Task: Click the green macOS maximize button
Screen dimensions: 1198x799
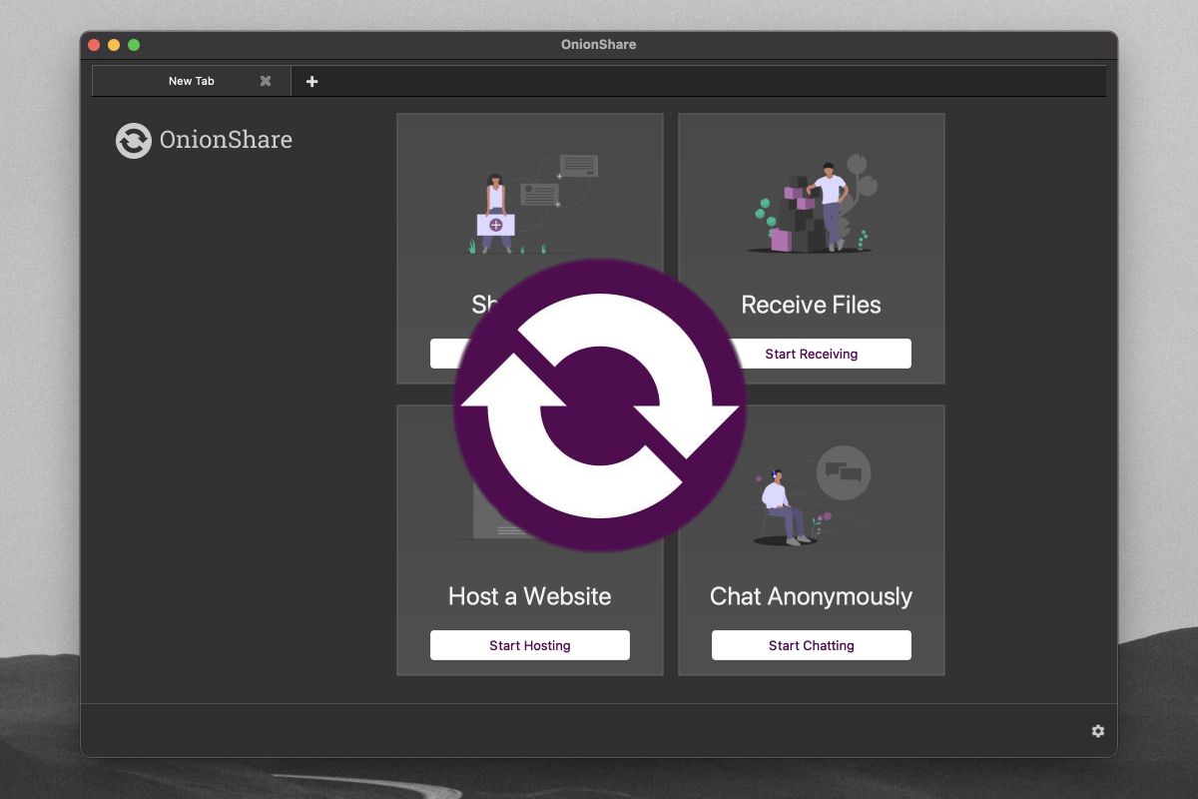Action: click(x=134, y=45)
